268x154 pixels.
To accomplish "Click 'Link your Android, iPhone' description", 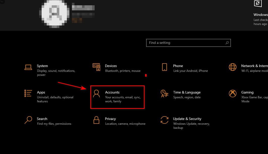I will [191, 71].
